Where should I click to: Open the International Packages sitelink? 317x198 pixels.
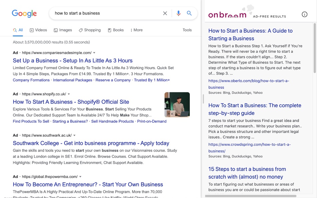[73, 80]
